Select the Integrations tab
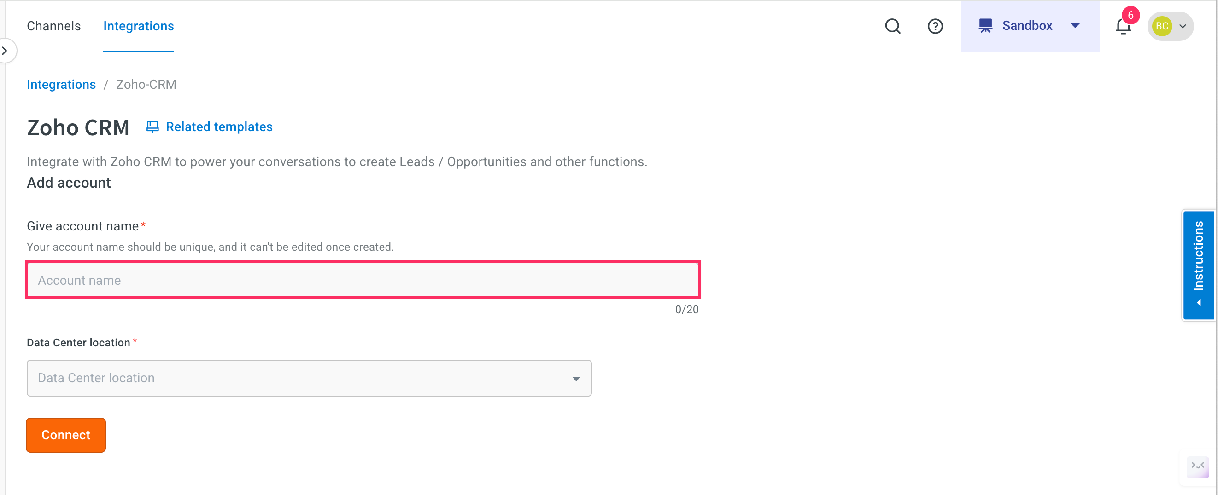1218x495 pixels. pyautogui.click(x=139, y=26)
